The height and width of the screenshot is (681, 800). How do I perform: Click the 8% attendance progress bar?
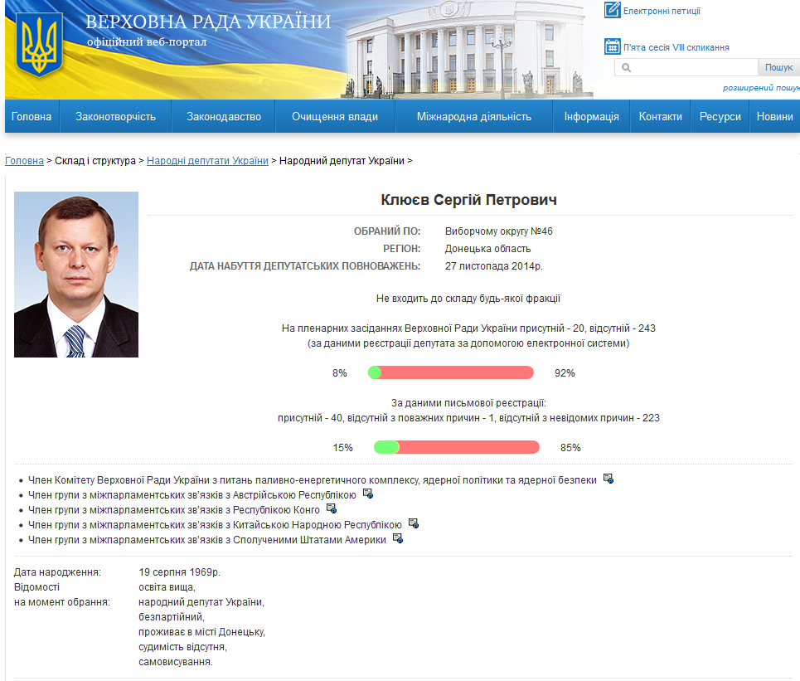click(453, 372)
